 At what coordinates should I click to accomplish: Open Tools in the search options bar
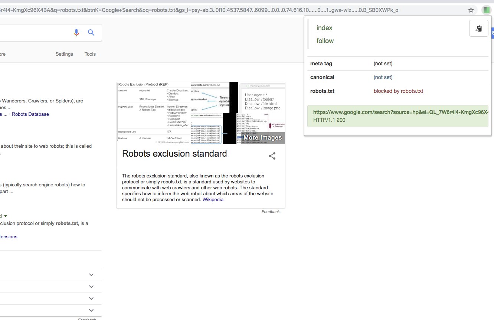click(90, 54)
